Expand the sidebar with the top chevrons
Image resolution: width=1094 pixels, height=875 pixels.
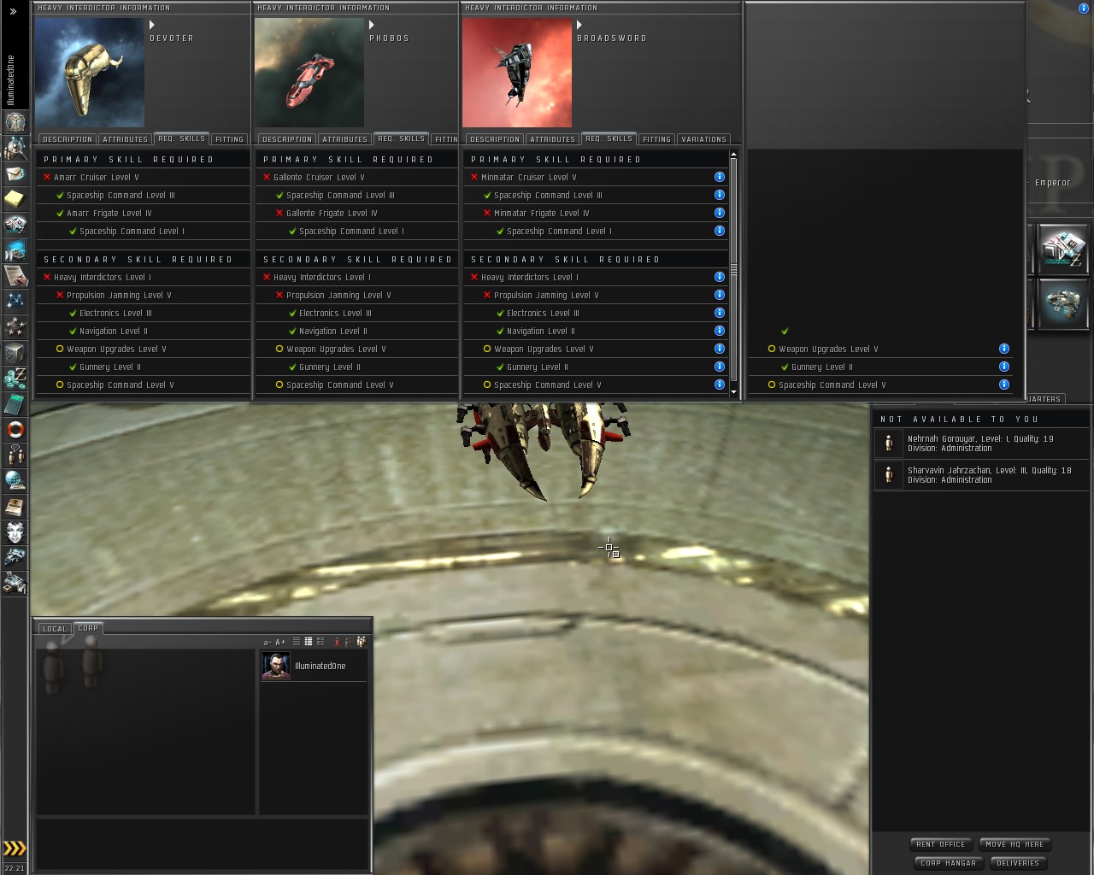14,12
